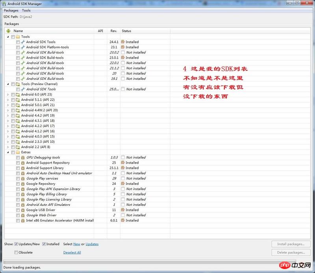Click the Android 4.4.2 (API 19) folder icon

click(18, 115)
